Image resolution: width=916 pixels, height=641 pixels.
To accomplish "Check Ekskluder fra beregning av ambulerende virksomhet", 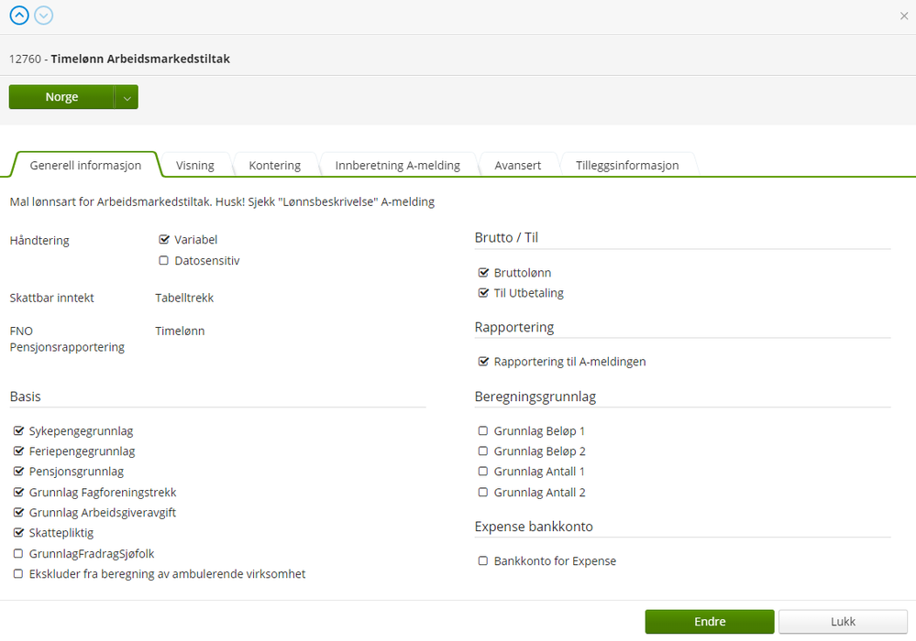I will click(x=18, y=574).
